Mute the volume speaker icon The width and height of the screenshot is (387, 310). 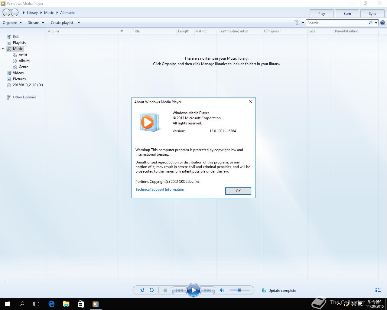222,290
